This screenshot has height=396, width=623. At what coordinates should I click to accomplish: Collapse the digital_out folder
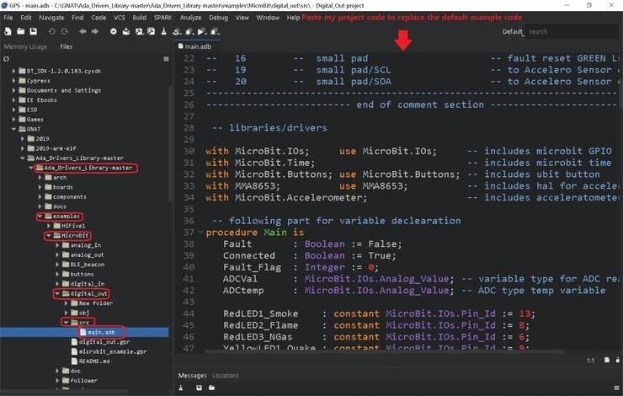point(56,294)
